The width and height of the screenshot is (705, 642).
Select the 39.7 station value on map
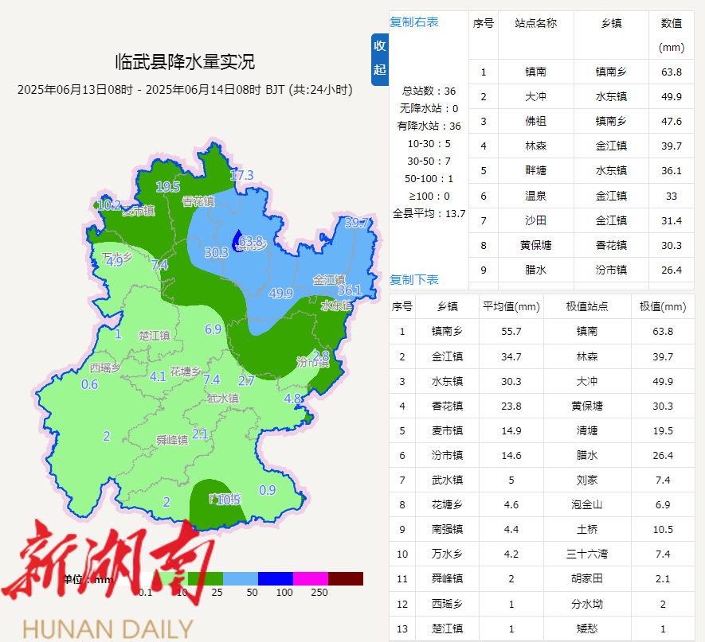coord(356,224)
